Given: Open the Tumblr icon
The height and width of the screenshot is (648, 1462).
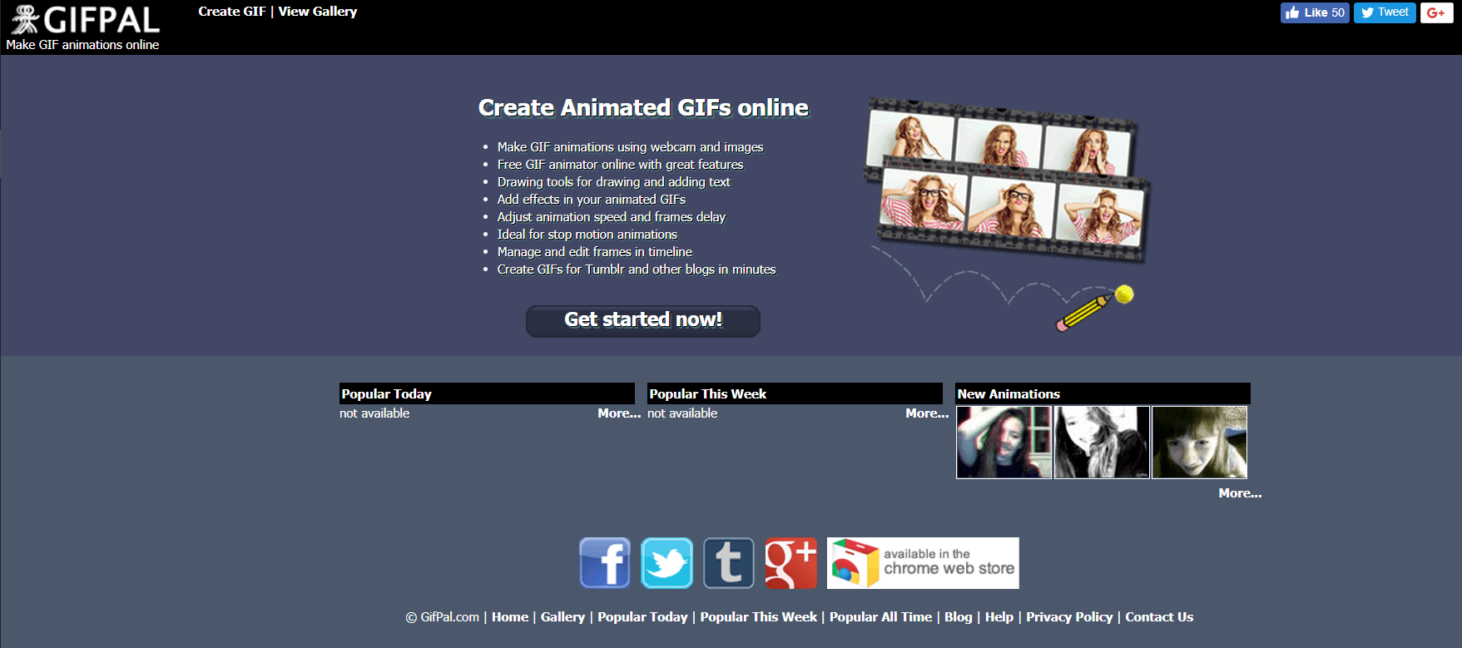Looking at the screenshot, I should pyautogui.click(x=729, y=563).
